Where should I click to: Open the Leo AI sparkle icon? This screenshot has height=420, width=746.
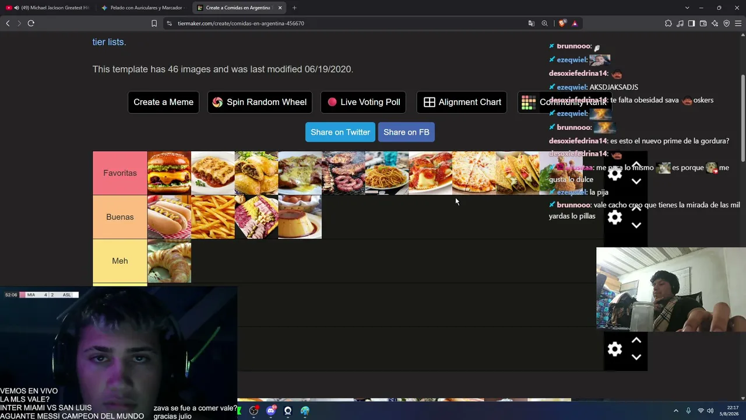pos(715,23)
